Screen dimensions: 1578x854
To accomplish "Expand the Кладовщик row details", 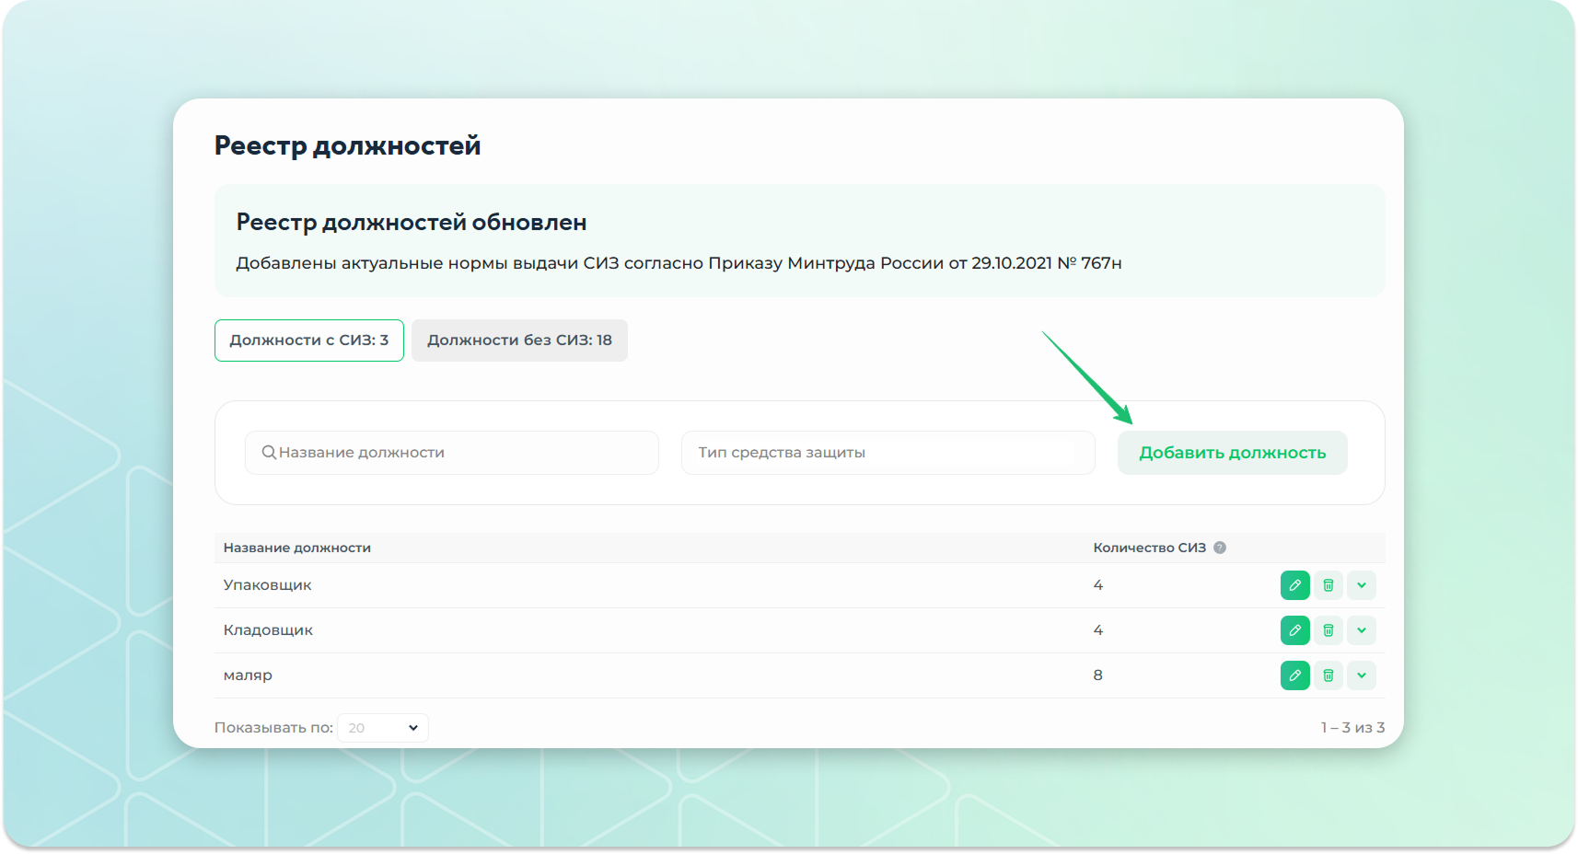I will [x=1361, y=630].
